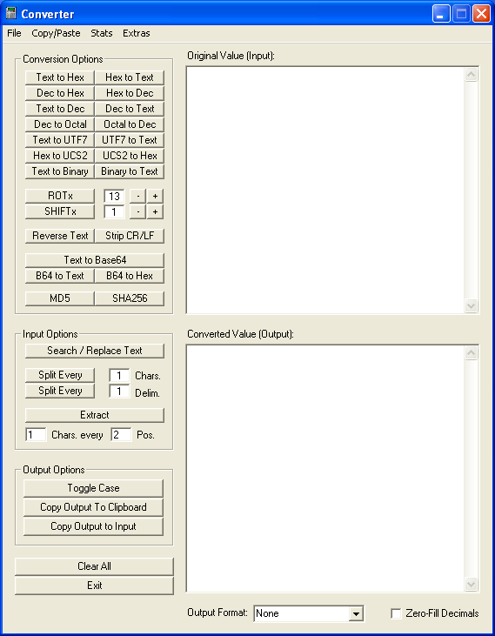Click the SHA256 hash button
This screenshot has width=495, height=636.
pos(130,298)
